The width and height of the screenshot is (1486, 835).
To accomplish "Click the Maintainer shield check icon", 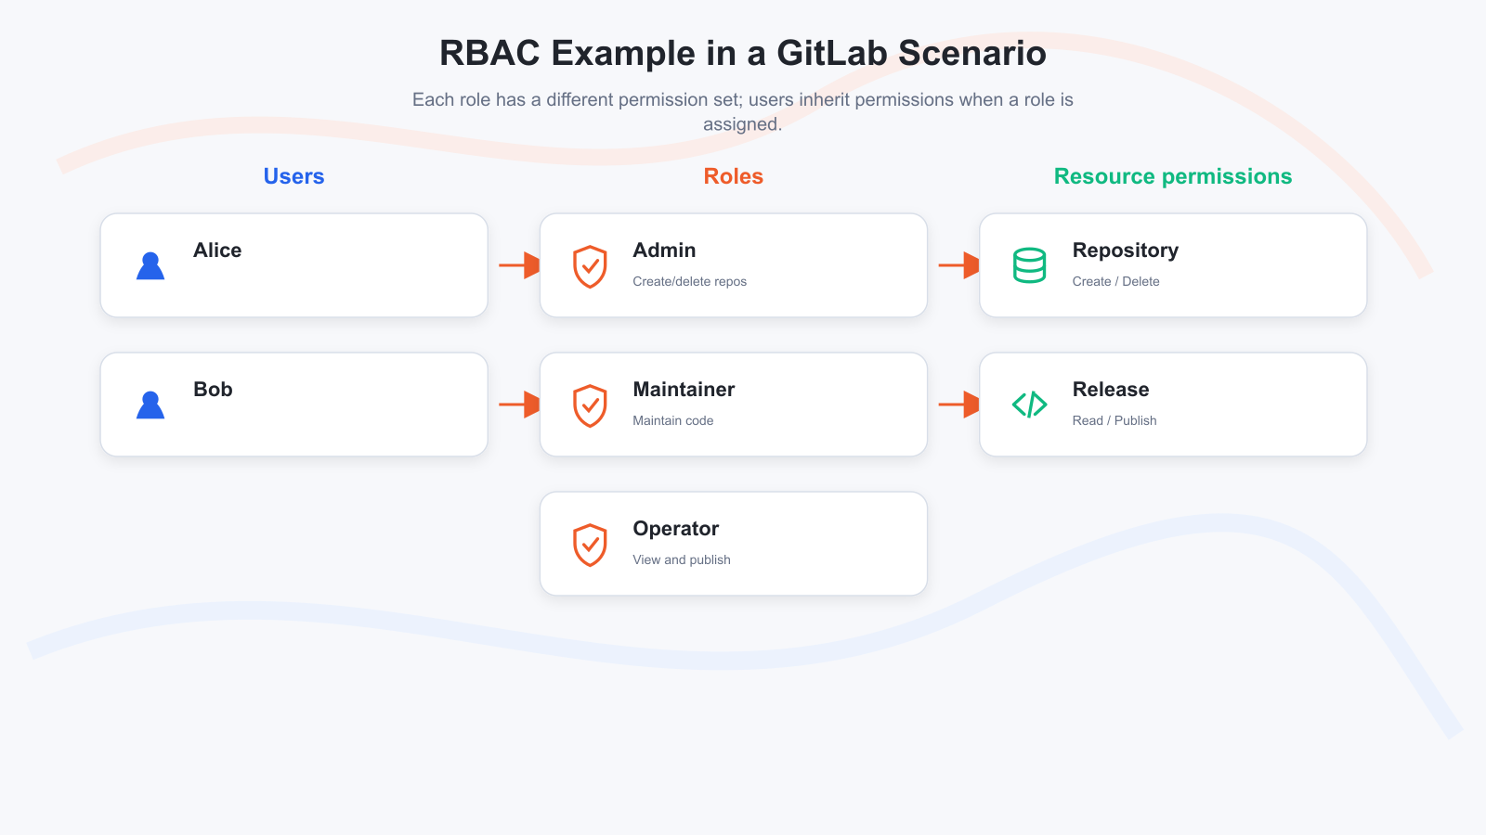I will pos(590,405).
